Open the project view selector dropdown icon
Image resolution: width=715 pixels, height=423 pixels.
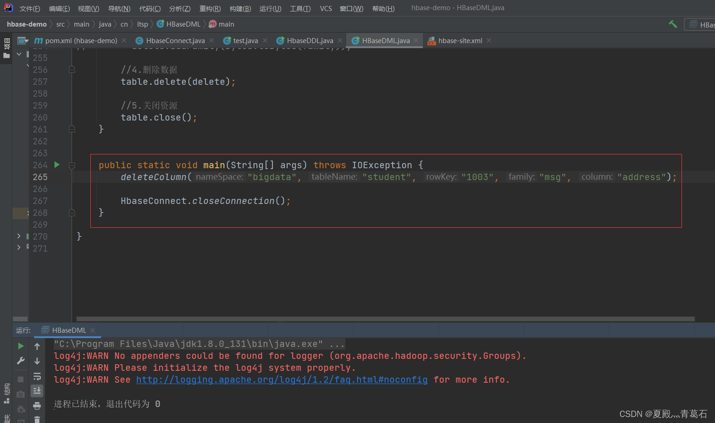pyautogui.click(x=23, y=41)
